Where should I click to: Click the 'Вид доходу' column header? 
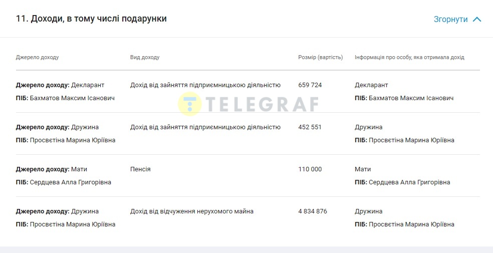pyautogui.click(x=145, y=57)
